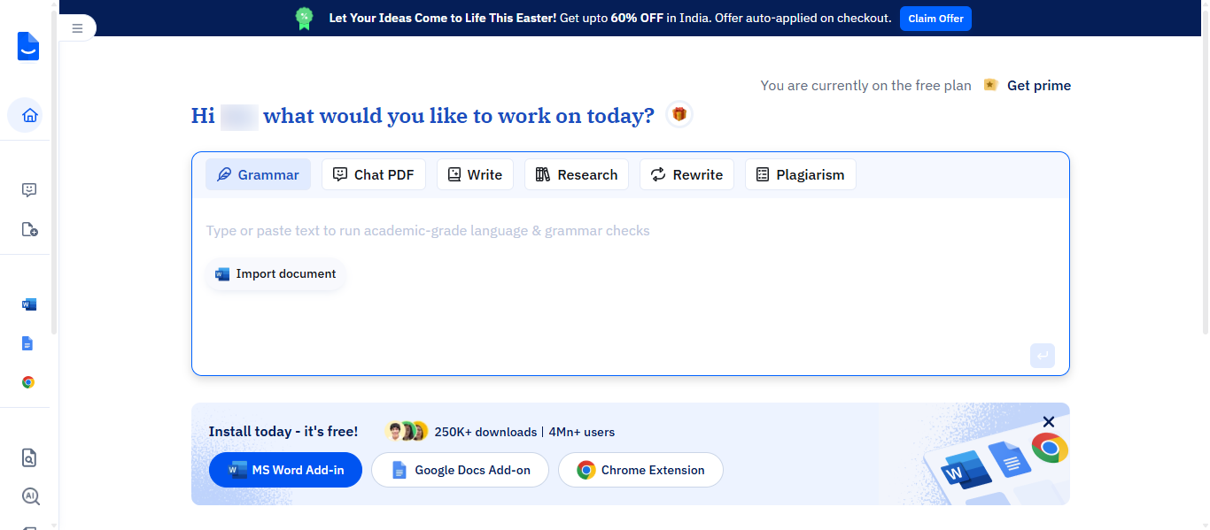Switch to the Rewrite tab
This screenshot has height=530, width=1210.
[686, 174]
